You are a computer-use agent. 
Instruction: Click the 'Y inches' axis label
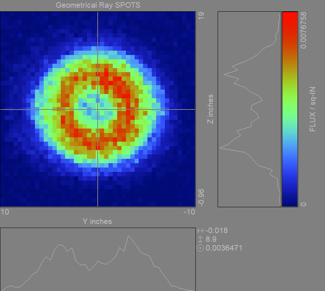tap(97, 221)
